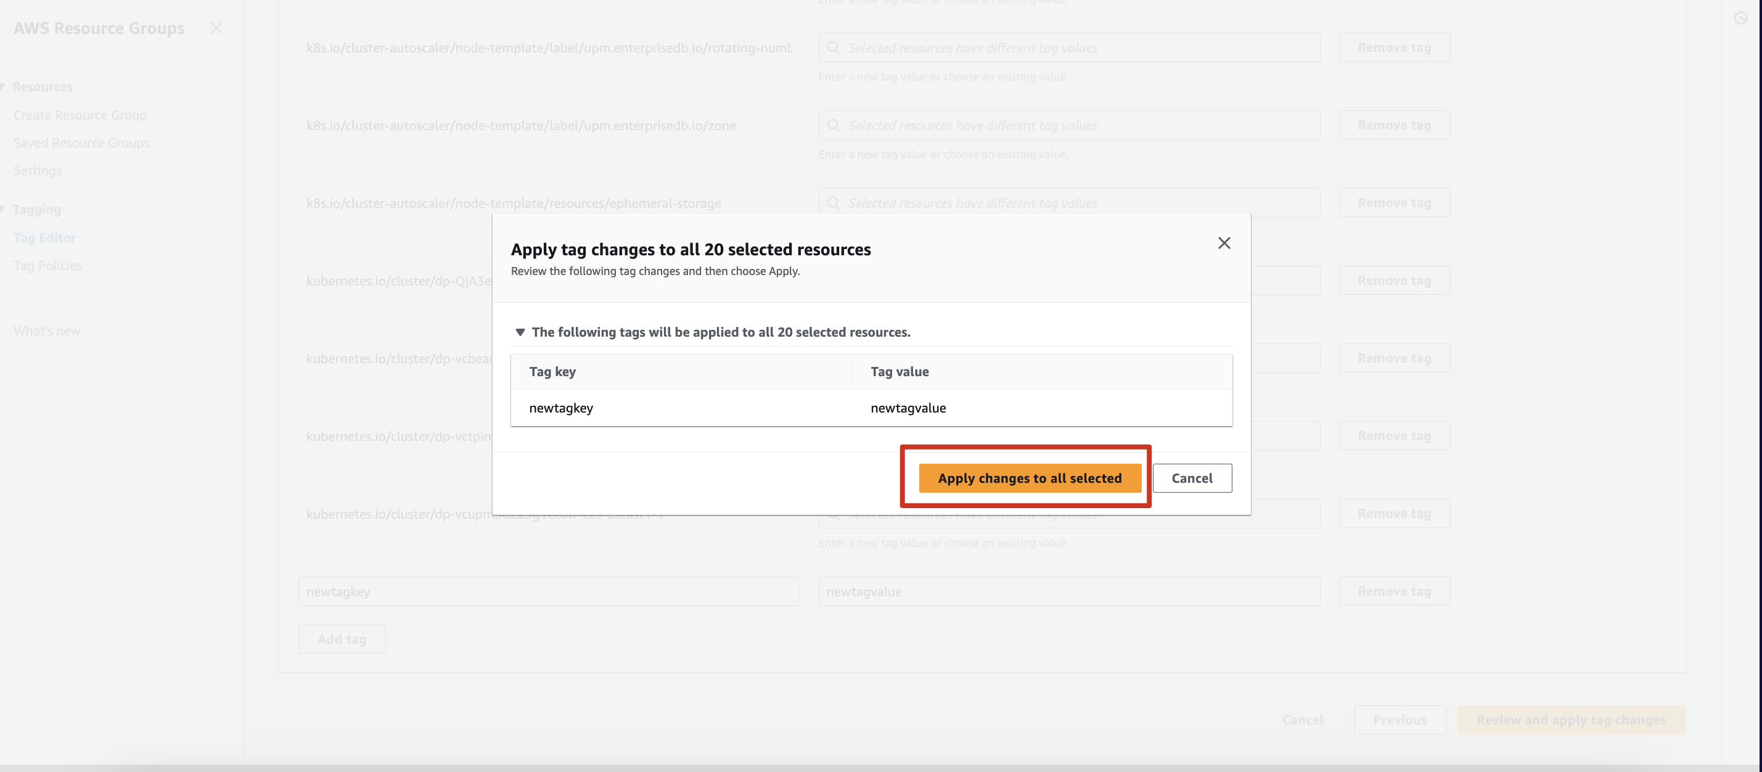Remove the kubernetes.io/cluster/dp-vctpin tag
Viewport: 1762px width, 772px height.
pos(1394,435)
